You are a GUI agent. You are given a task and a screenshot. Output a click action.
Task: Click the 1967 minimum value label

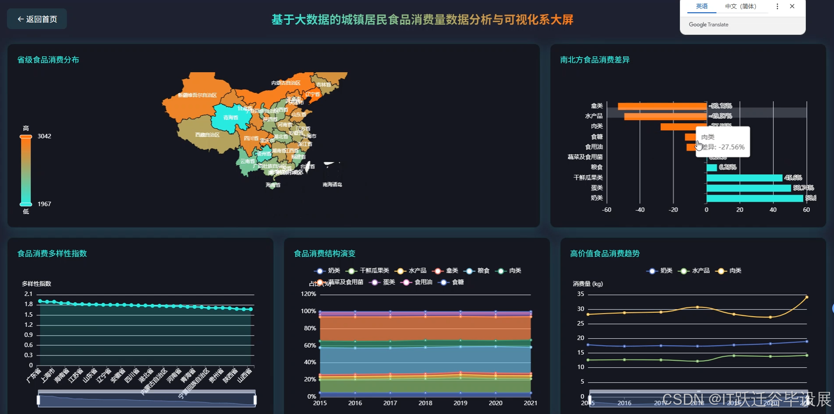click(x=44, y=204)
